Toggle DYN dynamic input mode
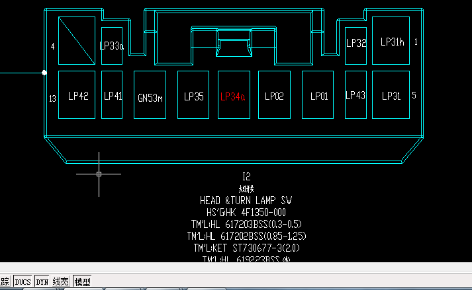 (42, 281)
